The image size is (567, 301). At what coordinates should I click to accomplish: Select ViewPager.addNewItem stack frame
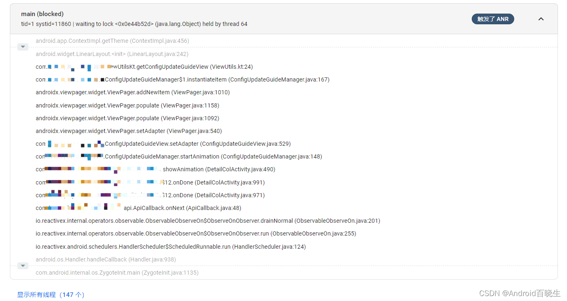(133, 92)
